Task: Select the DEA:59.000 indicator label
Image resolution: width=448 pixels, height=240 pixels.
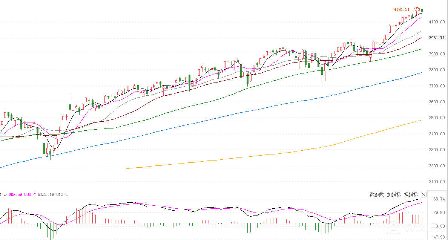Action: (20, 194)
